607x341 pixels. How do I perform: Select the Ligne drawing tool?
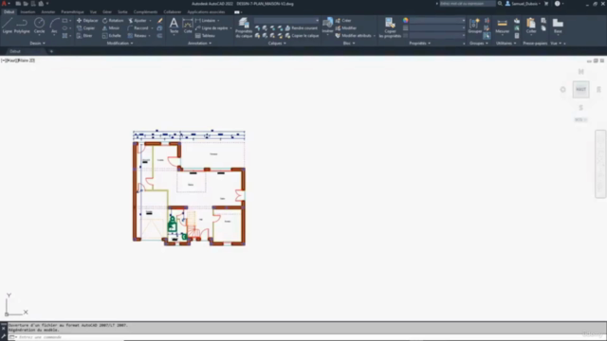click(x=7, y=26)
